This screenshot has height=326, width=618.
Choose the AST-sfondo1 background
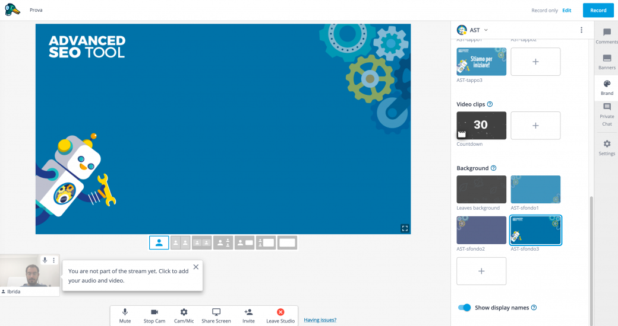coord(535,189)
